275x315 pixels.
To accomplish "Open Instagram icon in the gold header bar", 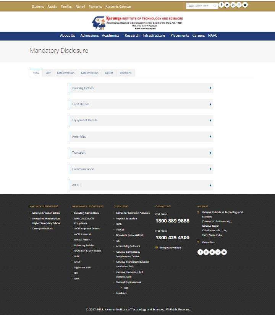I will [x=239, y=5].
